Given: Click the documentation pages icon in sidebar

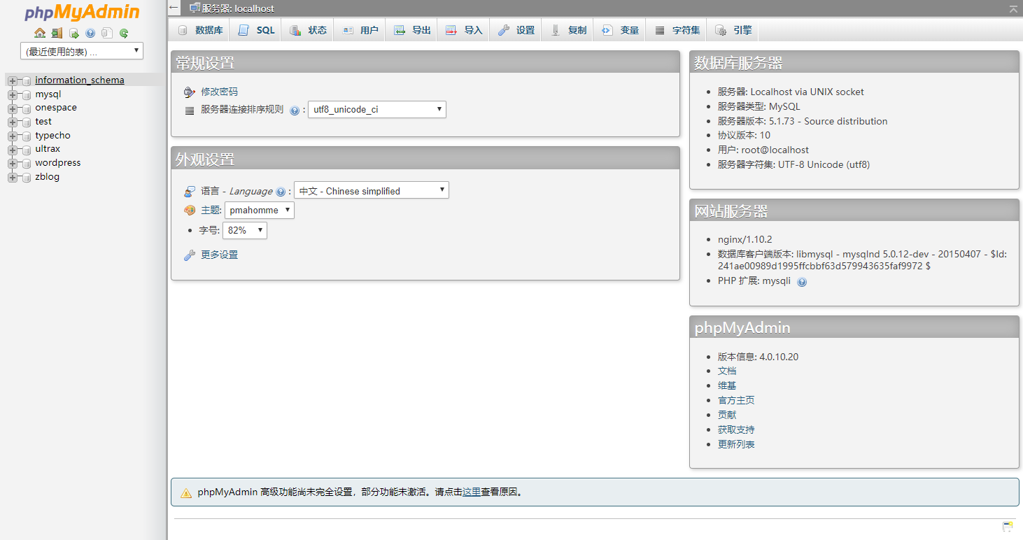Looking at the screenshot, I should coord(107,33).
